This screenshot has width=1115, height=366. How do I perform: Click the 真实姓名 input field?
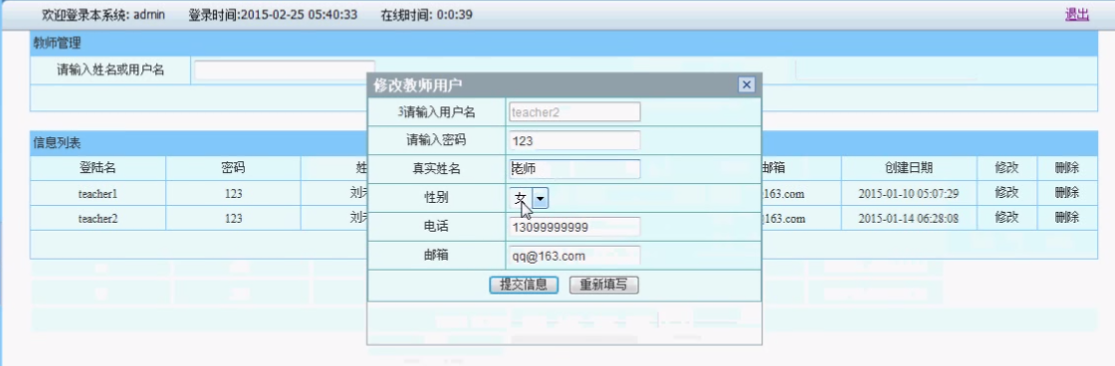pos(574,169)
